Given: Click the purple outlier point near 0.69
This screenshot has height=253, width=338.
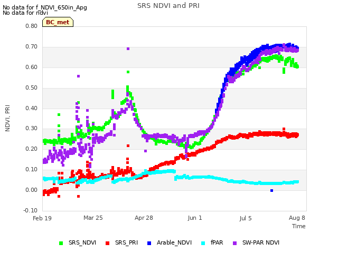Looking at the screenshot, I should pyautogui.click(x=128, y=49).
